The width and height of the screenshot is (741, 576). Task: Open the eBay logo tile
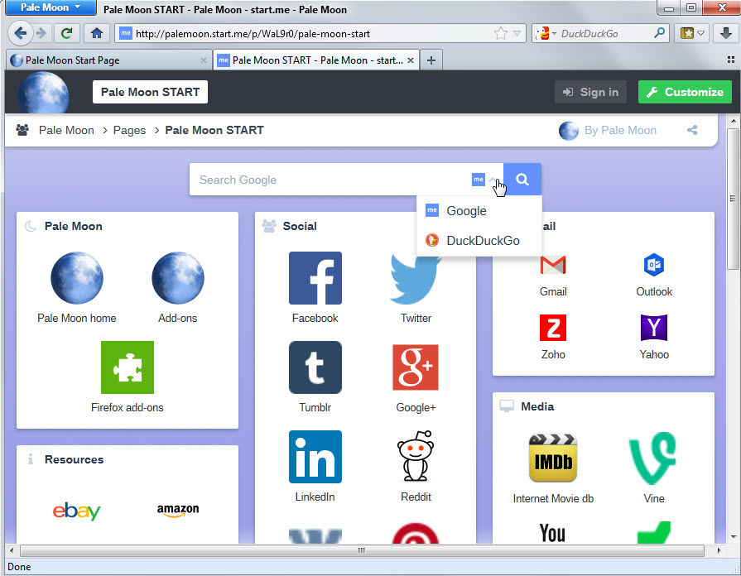76,511
